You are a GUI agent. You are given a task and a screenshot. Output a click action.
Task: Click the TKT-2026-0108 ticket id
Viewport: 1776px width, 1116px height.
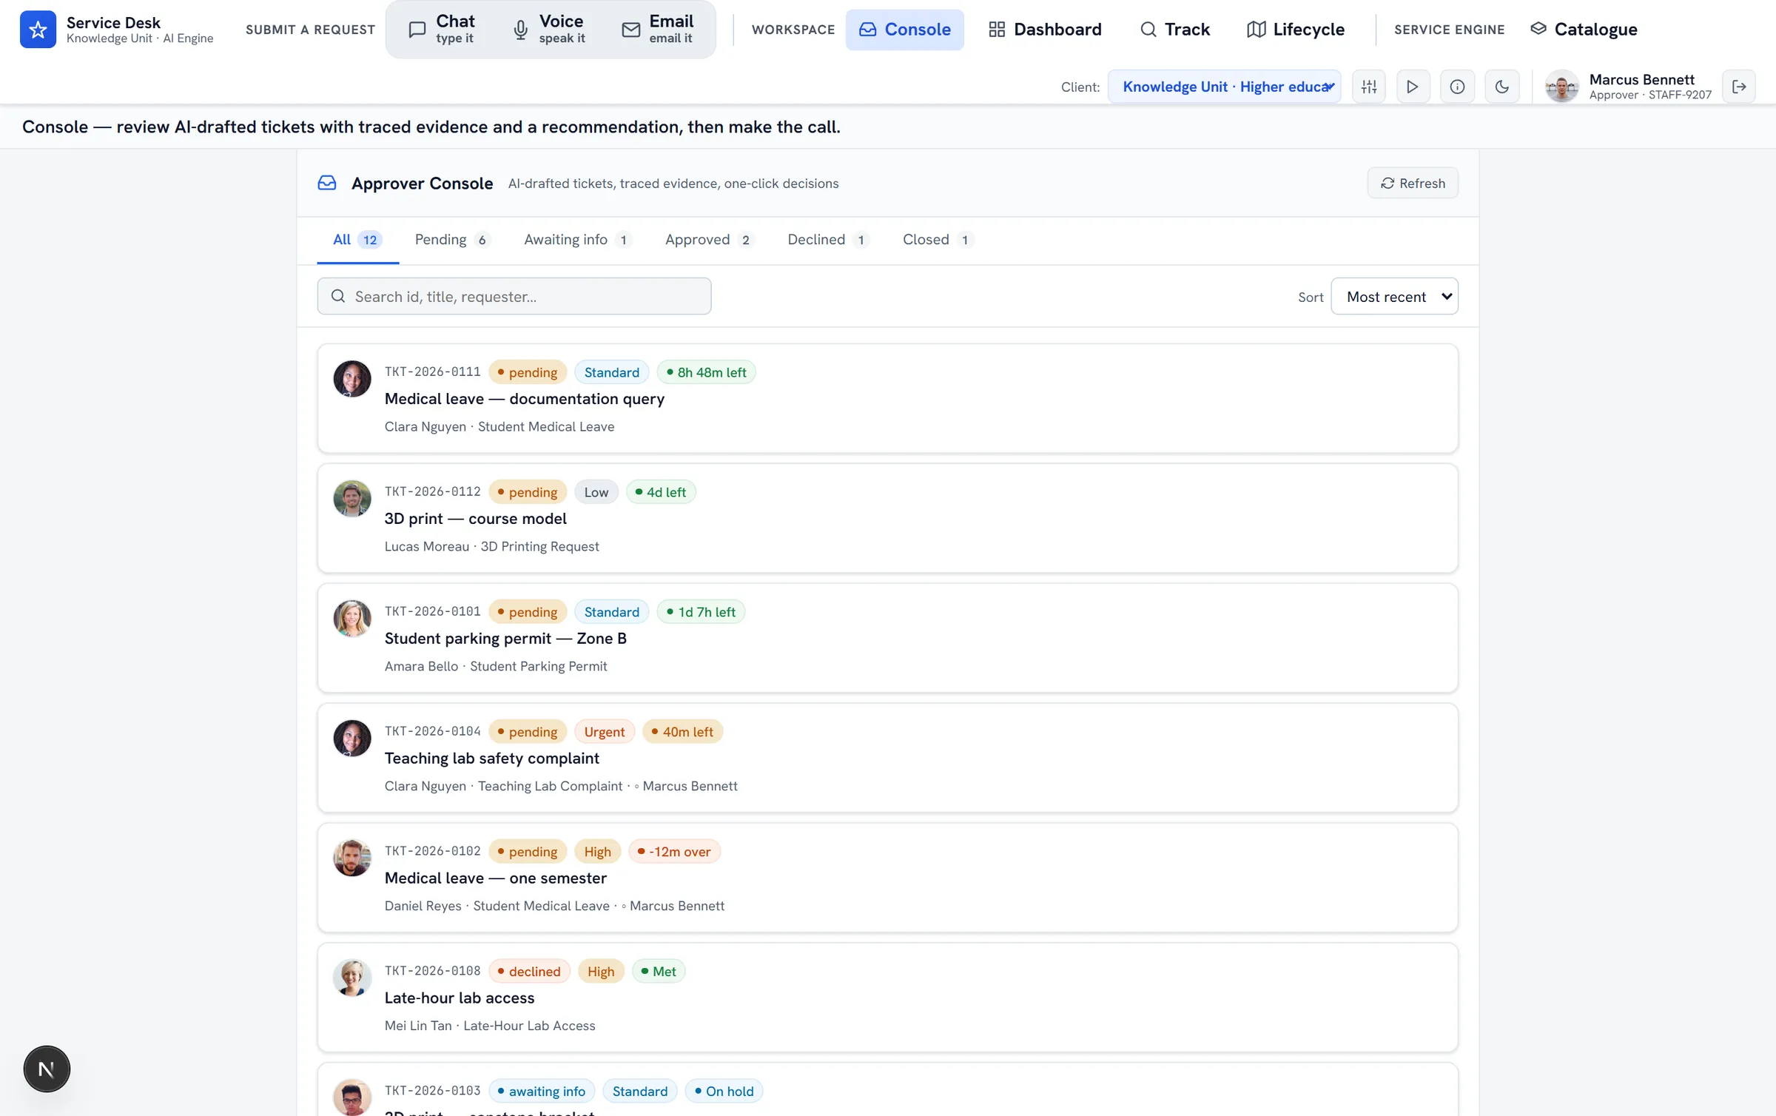(x=432, y=971)
